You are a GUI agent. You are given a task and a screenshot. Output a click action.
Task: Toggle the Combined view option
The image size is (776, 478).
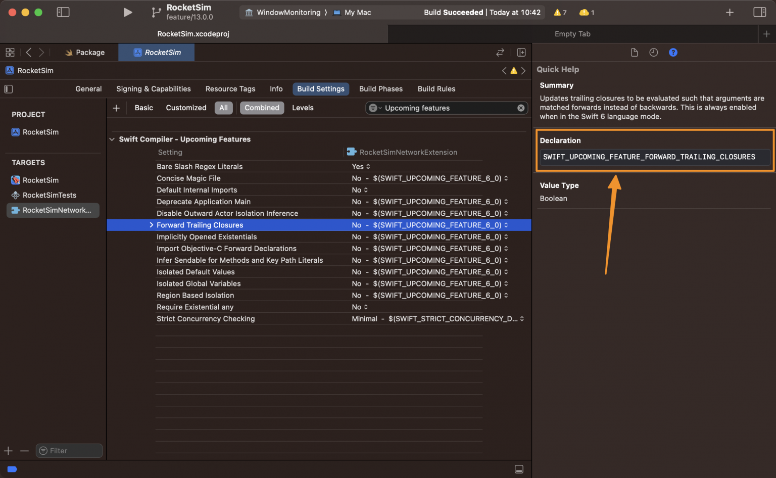pos(262,108)
